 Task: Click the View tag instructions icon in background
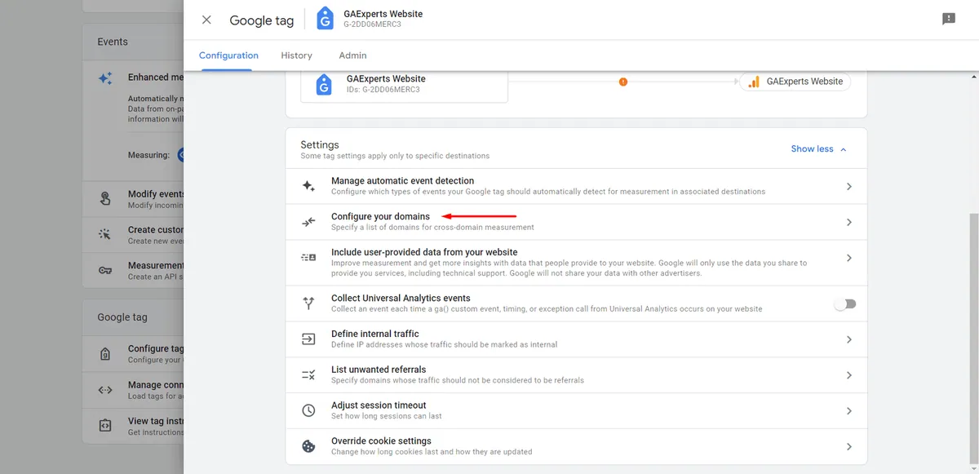105,425
